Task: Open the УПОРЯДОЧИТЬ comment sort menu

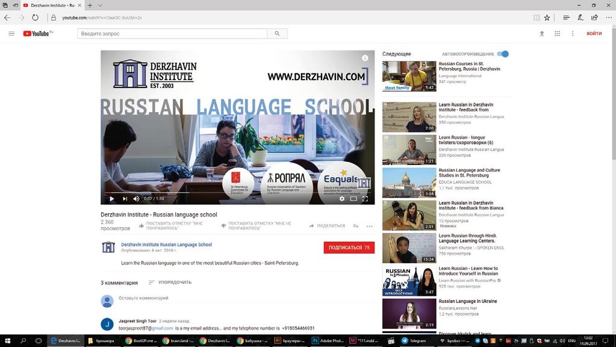Action: click(170, 282)
